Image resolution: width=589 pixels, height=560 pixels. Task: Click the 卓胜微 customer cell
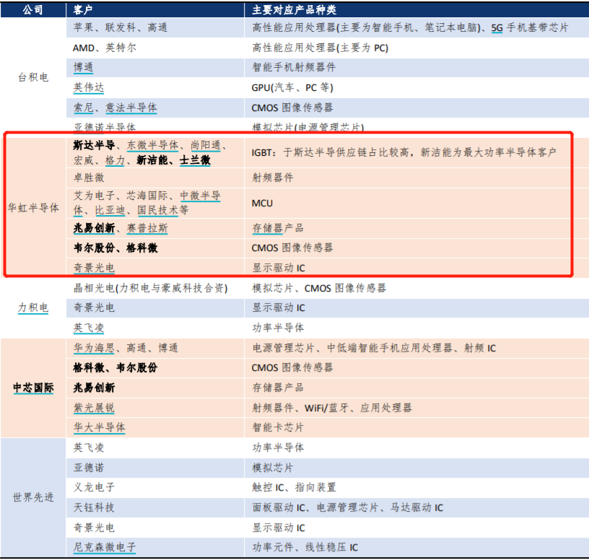[x=155, y=178]
